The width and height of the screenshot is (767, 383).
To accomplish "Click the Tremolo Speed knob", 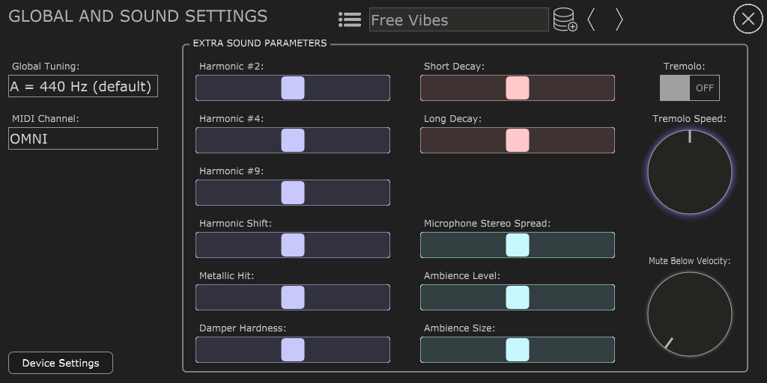I will click(x=689, y=172).
